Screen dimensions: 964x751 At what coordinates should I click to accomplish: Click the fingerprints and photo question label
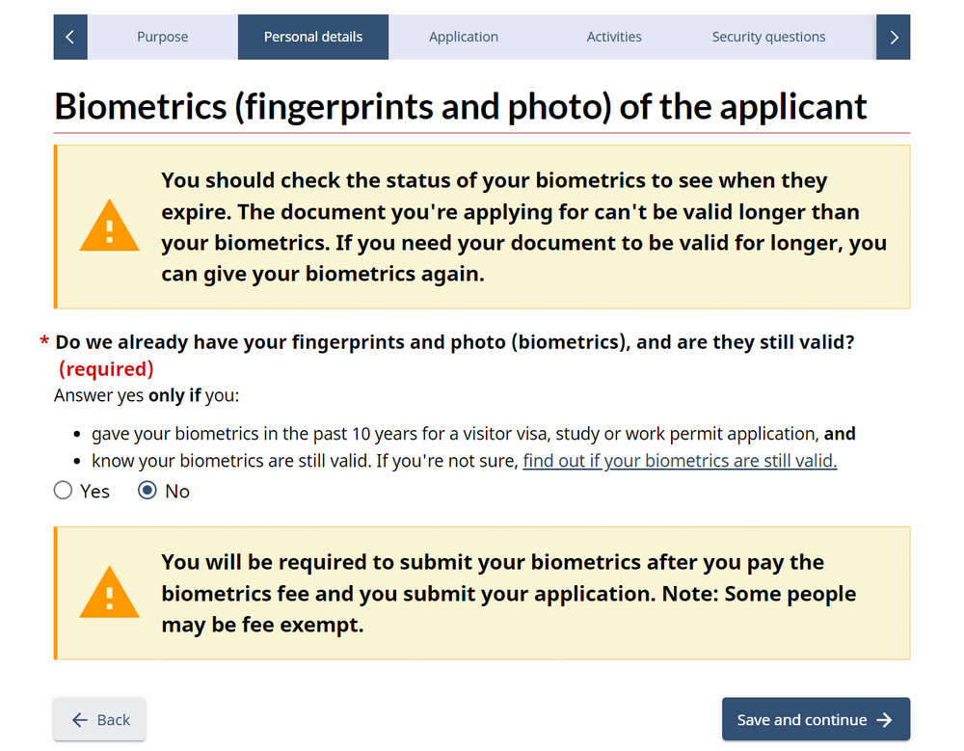click(x=455, y=342)
